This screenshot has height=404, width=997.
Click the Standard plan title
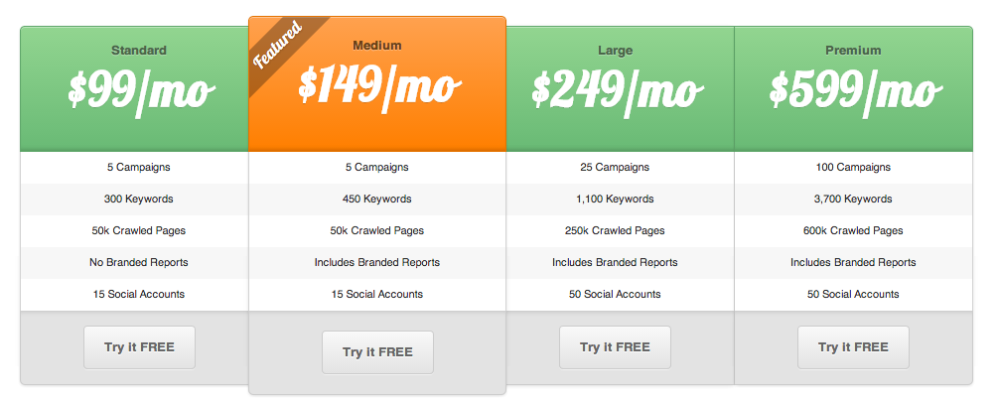click(139, 50)
